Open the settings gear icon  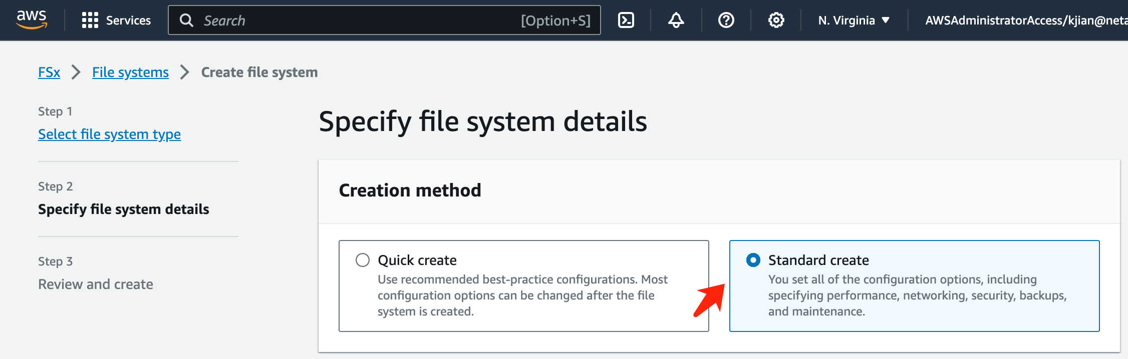pos(776,20)
